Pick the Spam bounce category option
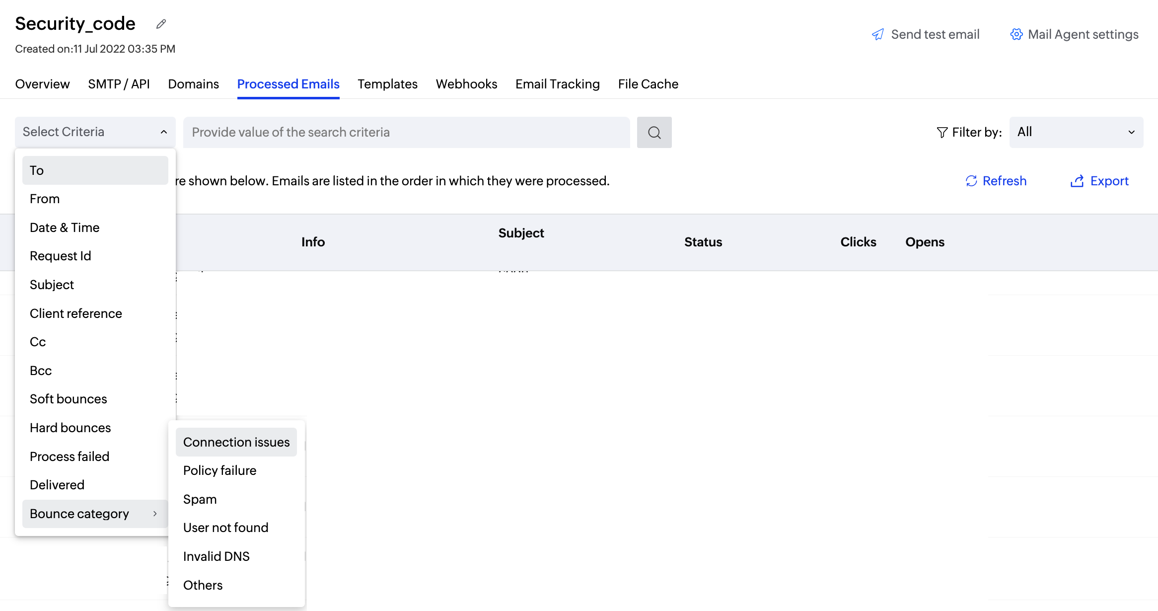This screenshot has height=611, width=1158. (200, 499)
